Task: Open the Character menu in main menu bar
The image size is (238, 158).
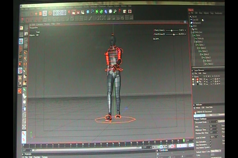Action: coord(102,6)
